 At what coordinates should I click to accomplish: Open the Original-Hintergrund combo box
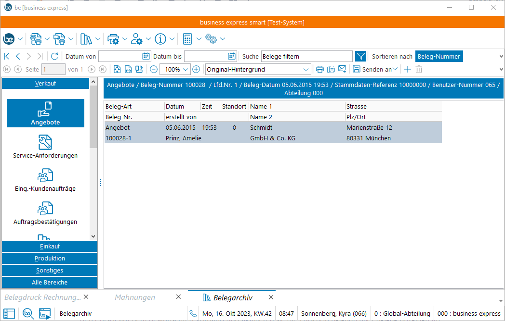click(306, 69)
